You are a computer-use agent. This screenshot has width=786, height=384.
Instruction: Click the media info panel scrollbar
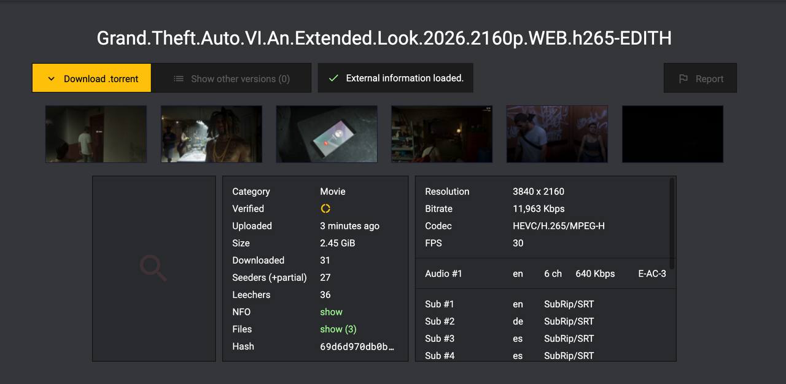coord(672,223)
